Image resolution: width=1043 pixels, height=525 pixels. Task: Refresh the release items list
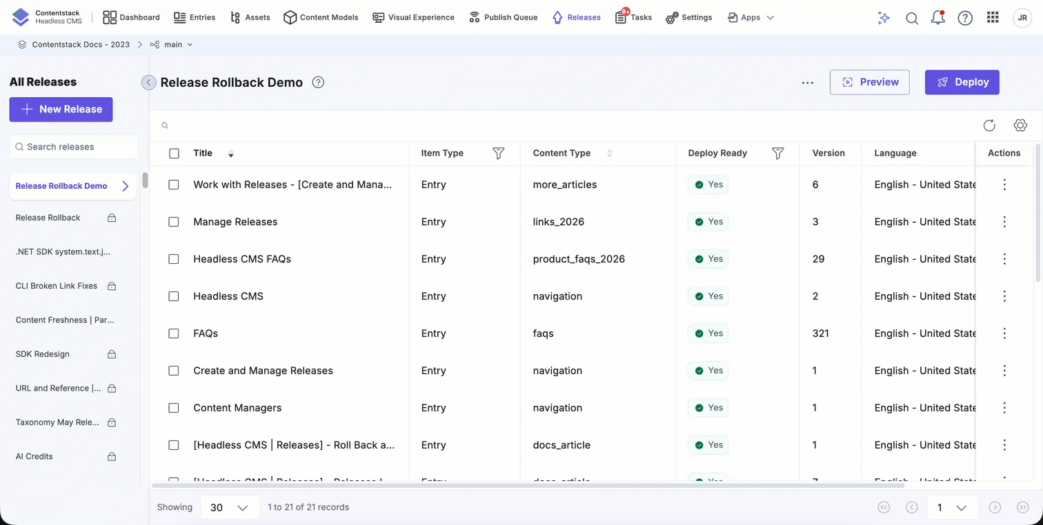tap(989, 125)
